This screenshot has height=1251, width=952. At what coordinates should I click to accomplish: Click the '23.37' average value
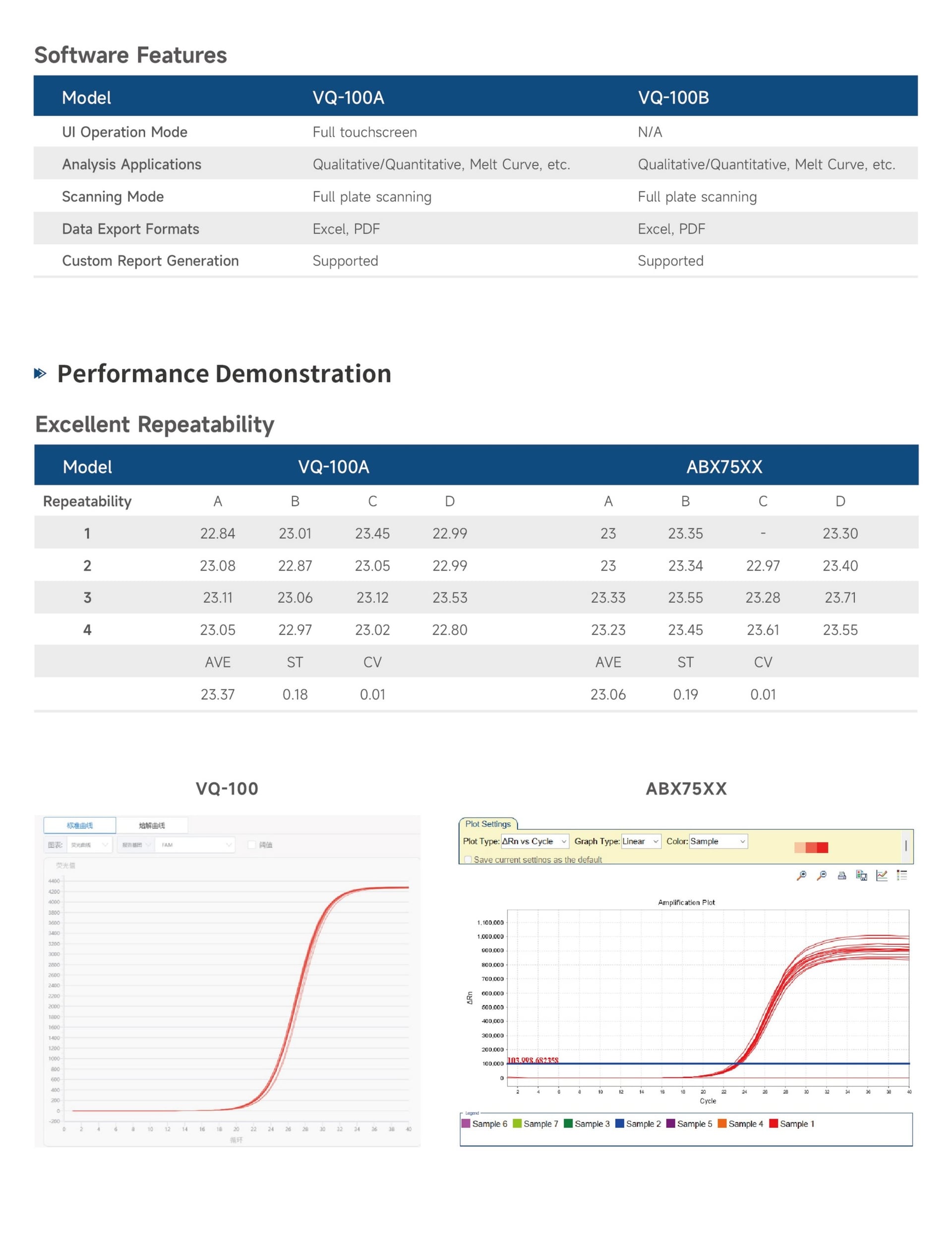tap(218, 694)
